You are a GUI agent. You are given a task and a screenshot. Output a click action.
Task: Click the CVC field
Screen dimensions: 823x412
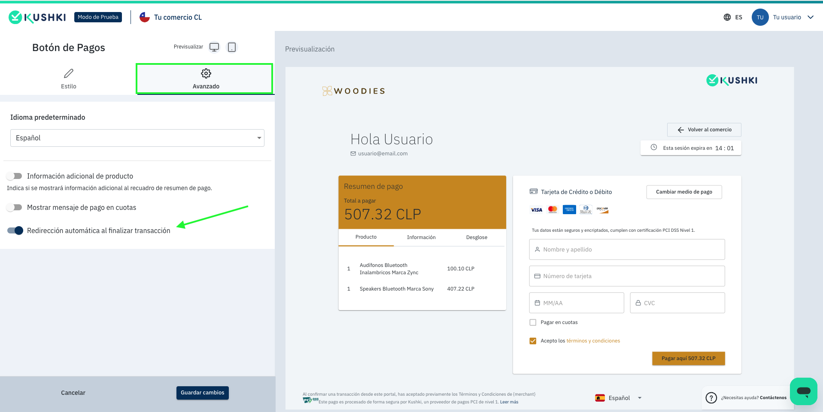677,303
